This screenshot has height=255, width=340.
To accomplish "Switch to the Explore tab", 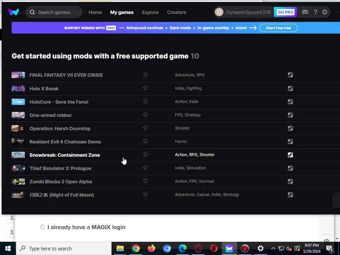I will (x=150, y=12).
